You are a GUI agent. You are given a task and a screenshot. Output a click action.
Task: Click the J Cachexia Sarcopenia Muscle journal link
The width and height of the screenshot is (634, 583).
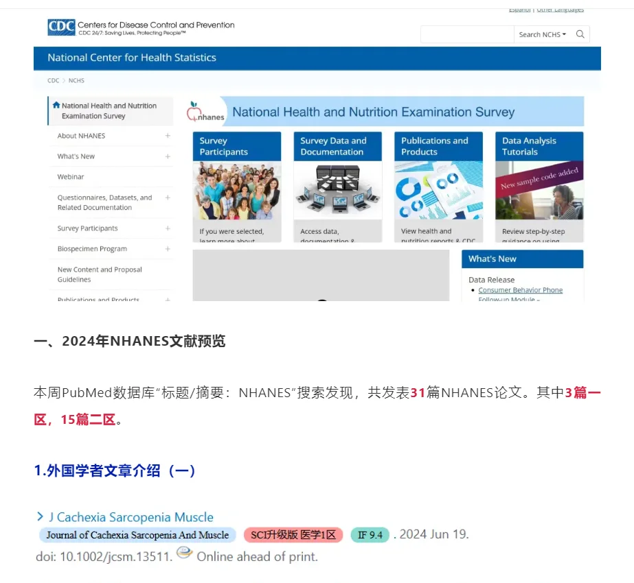tap(131, 516)
